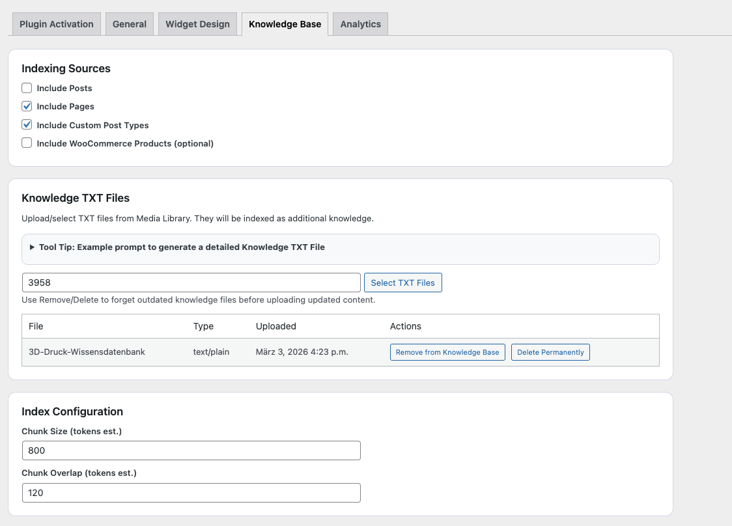732x526 pixels.
Task: Click the text/plain type cell
Action: [211, 352]
